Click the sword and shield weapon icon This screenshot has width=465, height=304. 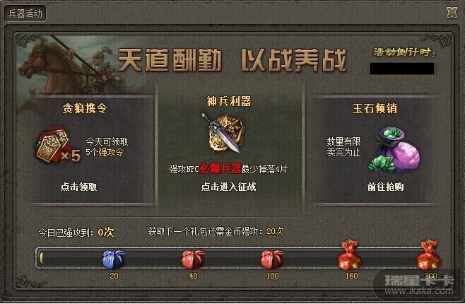[x=225, y=133]
